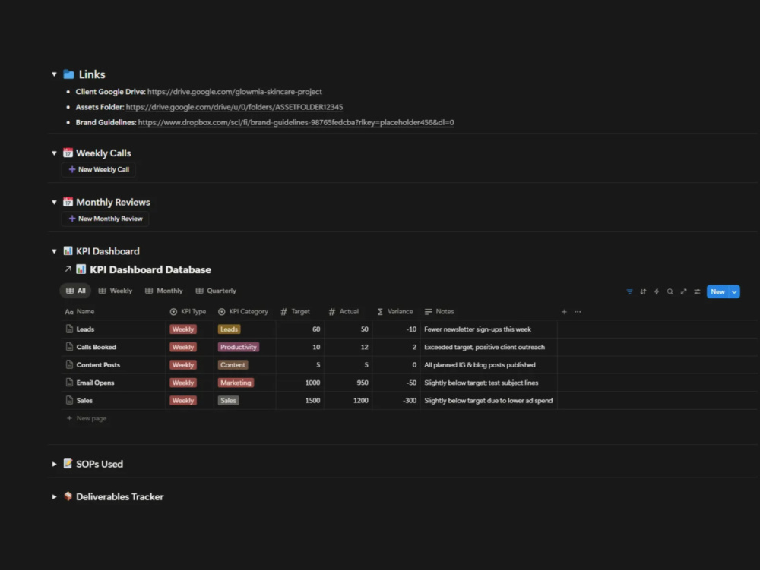Open the database search magnifier icon
This screenshot has height=570, width=760.
[670, 291]
